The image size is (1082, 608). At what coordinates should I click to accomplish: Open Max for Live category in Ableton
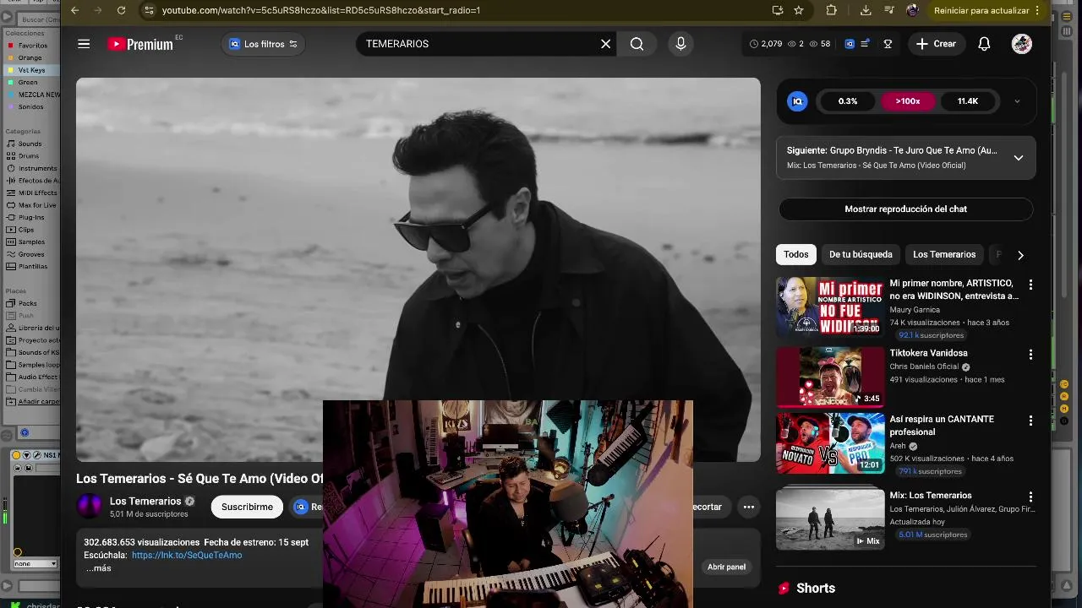pos(37,205)
